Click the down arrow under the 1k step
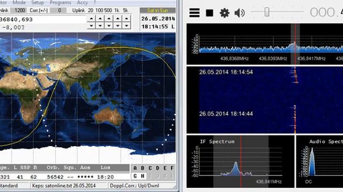The width and height of the screenshot is (343, 192). [x=118, y=26]
